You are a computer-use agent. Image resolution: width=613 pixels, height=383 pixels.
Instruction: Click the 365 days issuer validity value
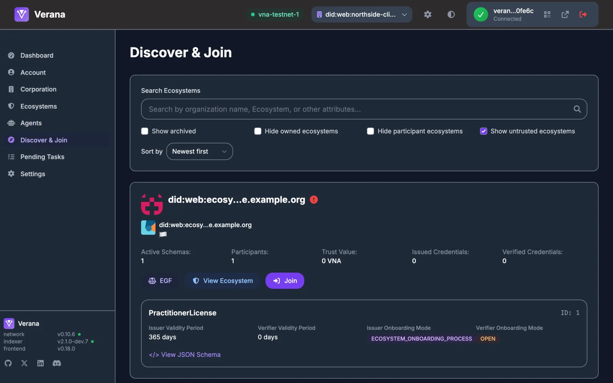click(x=162, y=337)
